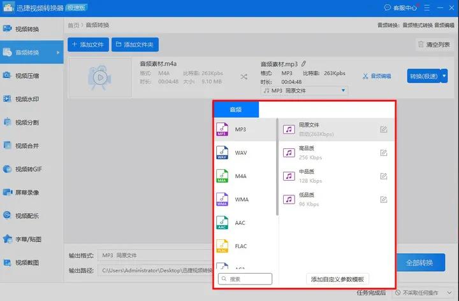Image resolution: width=459 pixels, height=301 pixels.
Task: Choose M4A format in list
Action: (x=245, y=176)
